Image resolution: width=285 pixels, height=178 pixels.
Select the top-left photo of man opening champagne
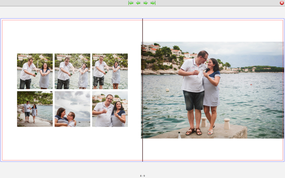tap(35, 71)
